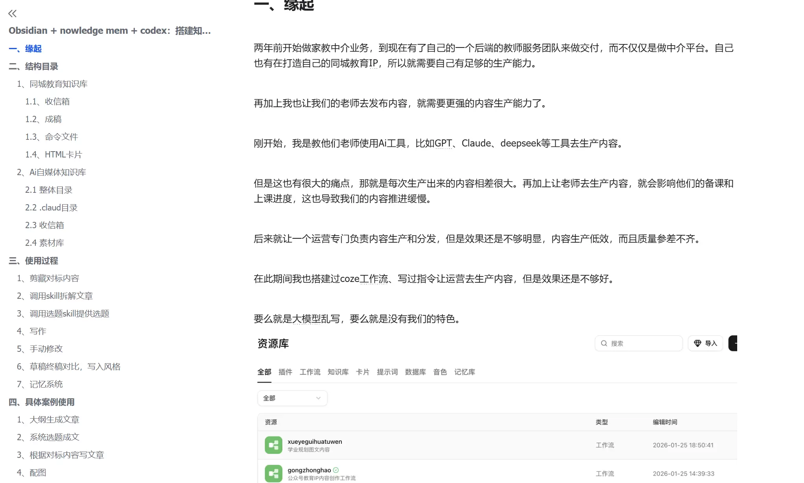Click the magnifier icon in the 搜索 box
804x483 pixels.
point(604,343)
